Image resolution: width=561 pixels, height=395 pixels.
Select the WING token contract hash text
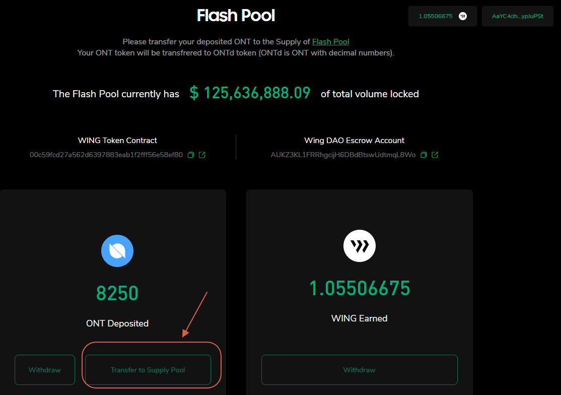tap(106, 155)
